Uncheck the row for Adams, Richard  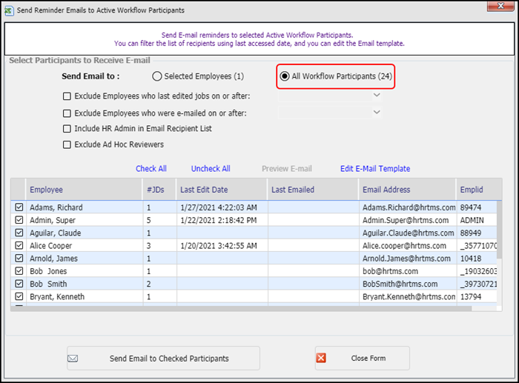tap(19, 208)
